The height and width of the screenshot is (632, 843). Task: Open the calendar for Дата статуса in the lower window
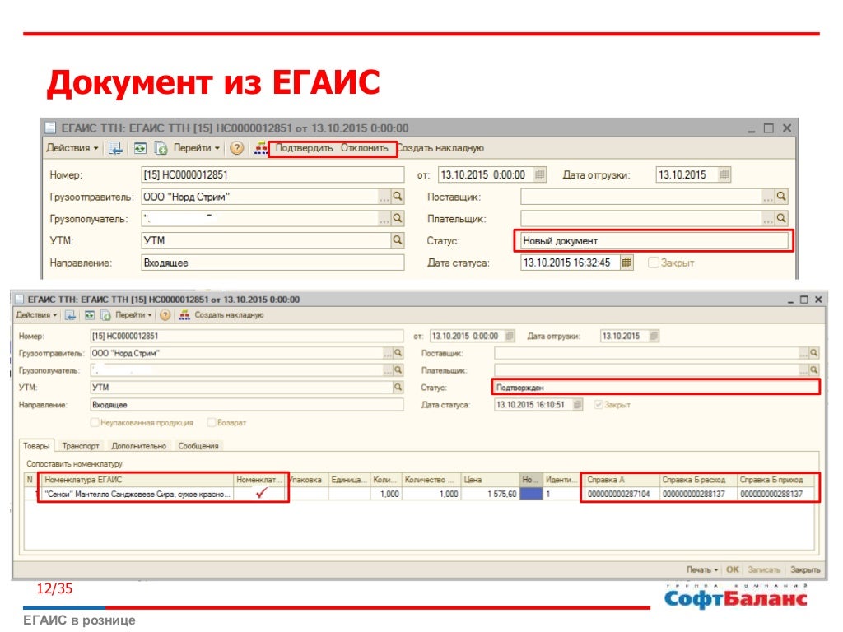tap(577, 405)
